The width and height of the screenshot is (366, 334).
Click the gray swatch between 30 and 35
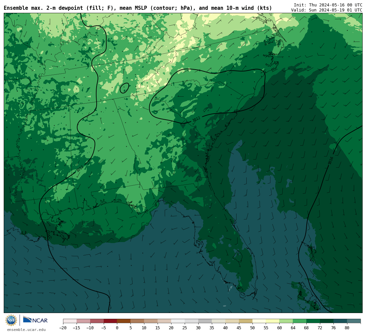pyautogui.click(x=205, y=321)
